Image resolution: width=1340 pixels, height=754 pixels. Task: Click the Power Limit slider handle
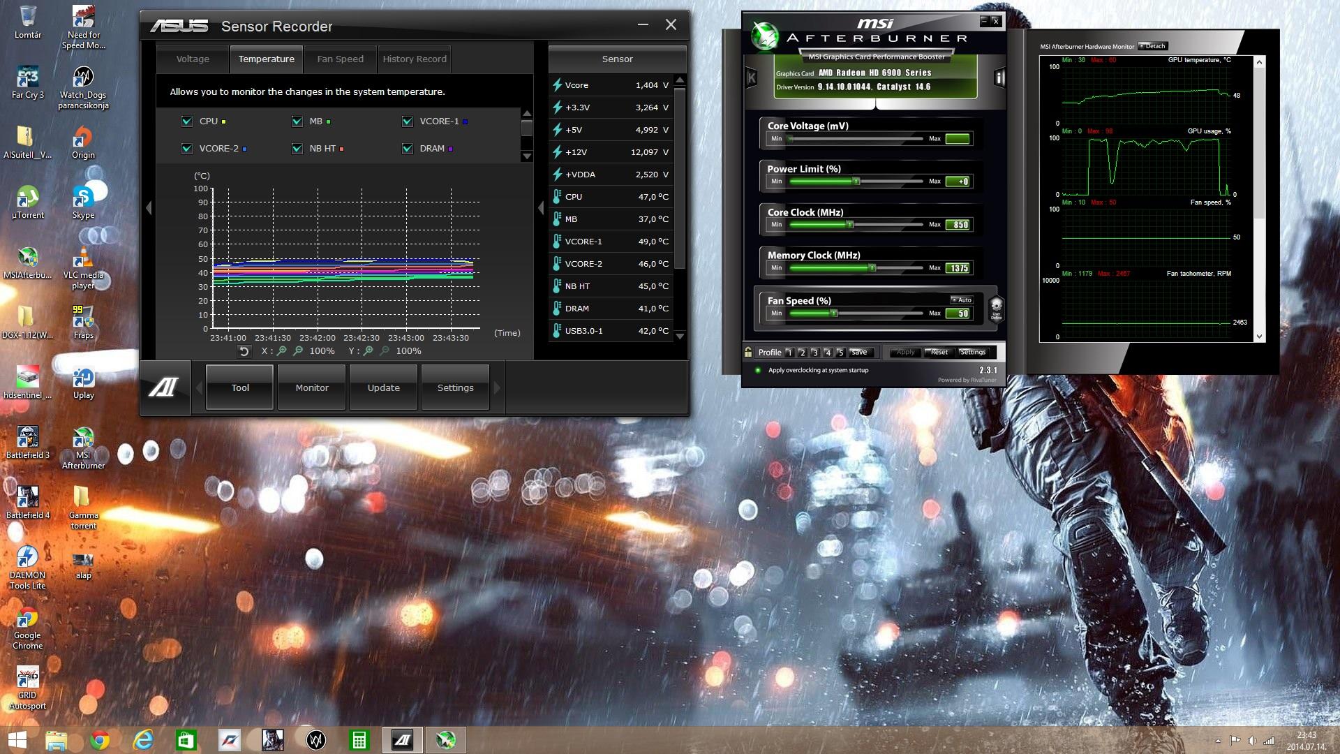(856, 182)
